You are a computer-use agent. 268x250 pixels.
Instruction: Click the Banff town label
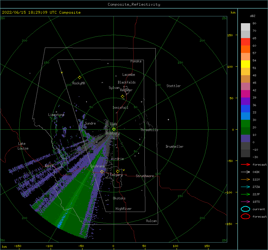coord(49,166)
